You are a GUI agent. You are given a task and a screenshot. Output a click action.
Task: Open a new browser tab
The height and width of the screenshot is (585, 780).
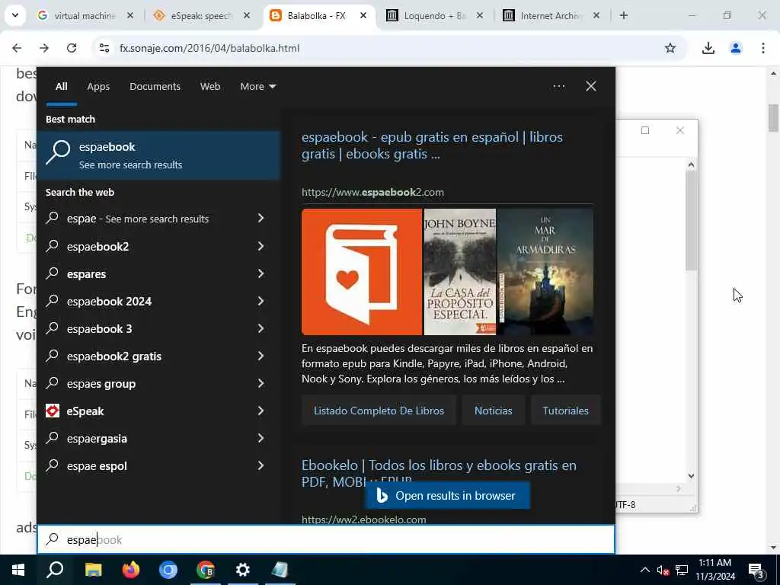click(x=624, y=15)
